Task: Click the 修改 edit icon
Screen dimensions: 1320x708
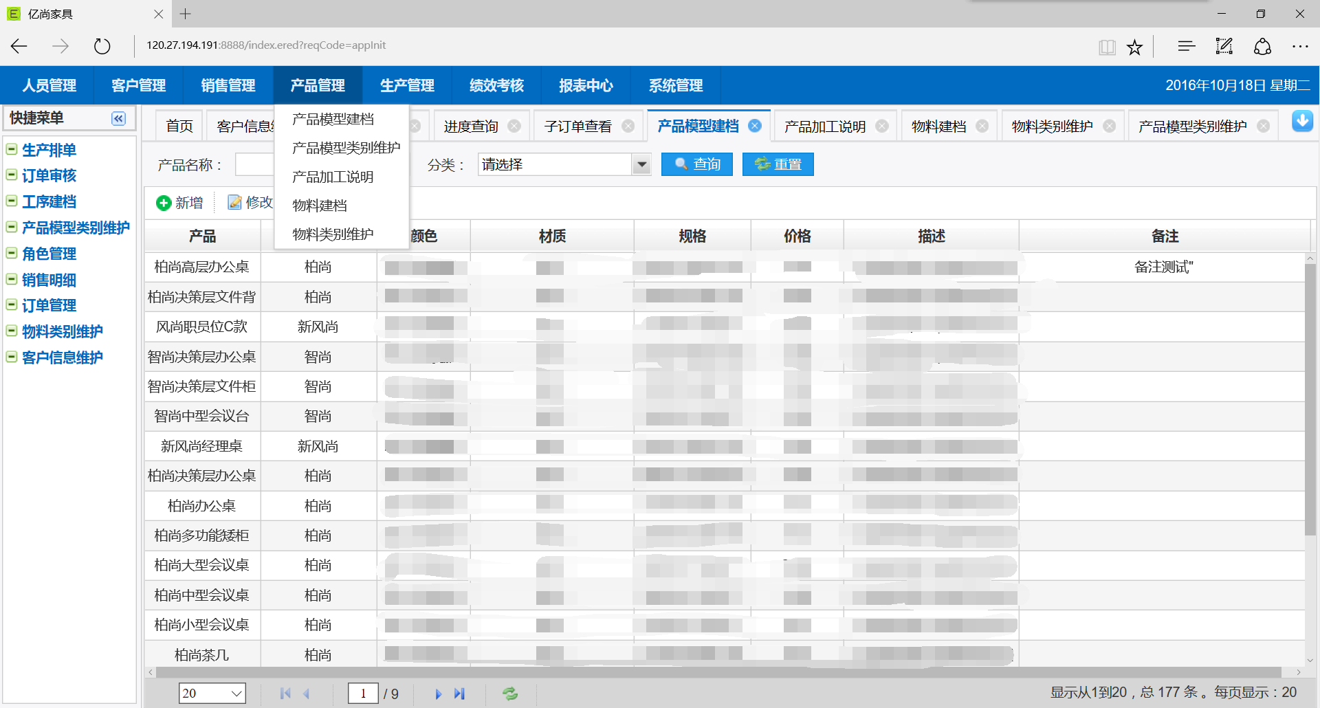Action: tap(234, 202)
